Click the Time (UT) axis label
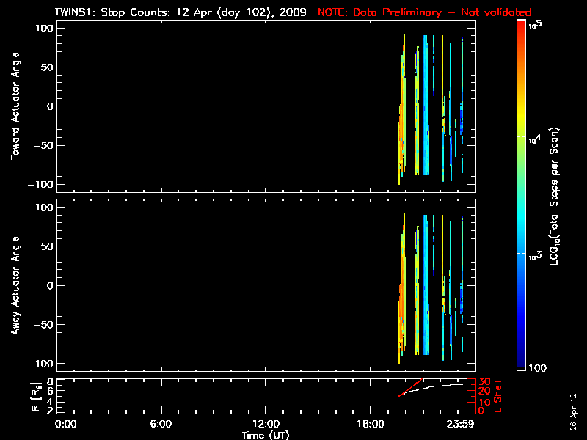 (x=265, y=435)
